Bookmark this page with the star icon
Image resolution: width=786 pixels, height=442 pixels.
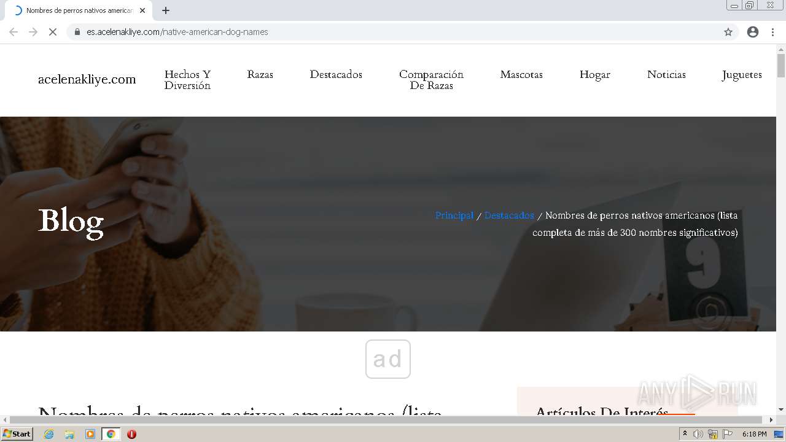pyautogui.click(x=728, y=32)
